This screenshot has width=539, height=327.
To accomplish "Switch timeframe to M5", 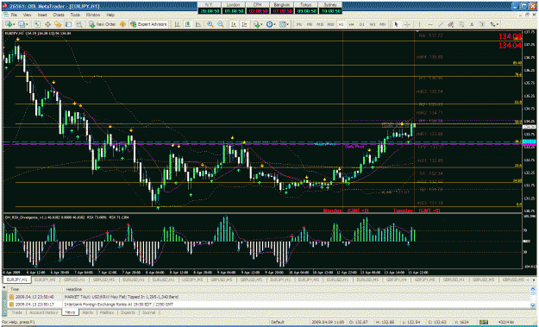I will [x=310, y=24].
